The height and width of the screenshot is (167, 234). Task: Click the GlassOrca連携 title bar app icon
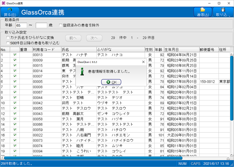pyautogui.click(x=3, y=3)
